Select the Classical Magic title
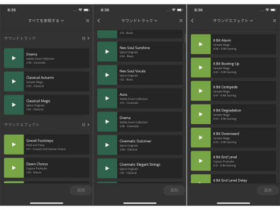The image size is (280, 210). [38, 101]
